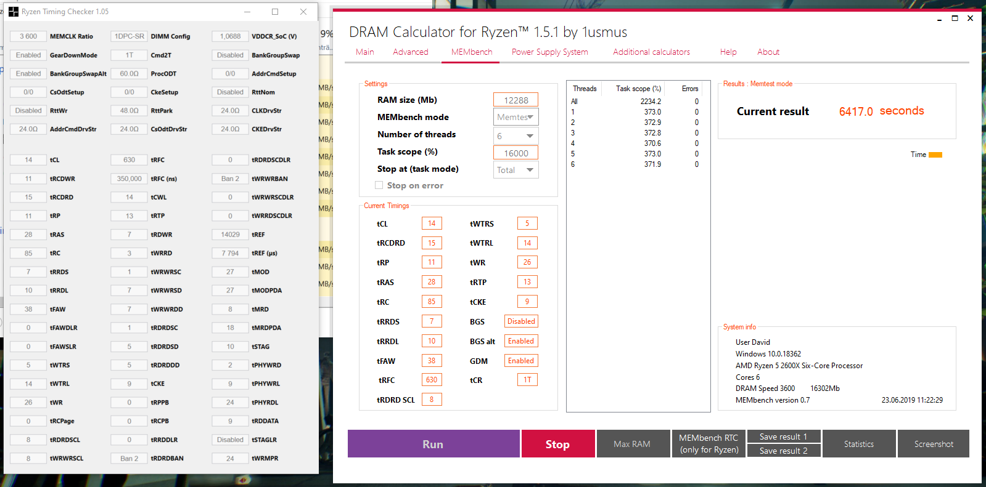
Task: Click the orange Time legend swatch
Action: tap(935, 155)
